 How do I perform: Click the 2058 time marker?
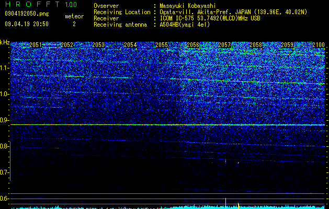click(x=256, y=45)
